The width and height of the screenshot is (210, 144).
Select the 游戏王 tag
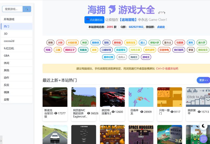tap(146, 57)
